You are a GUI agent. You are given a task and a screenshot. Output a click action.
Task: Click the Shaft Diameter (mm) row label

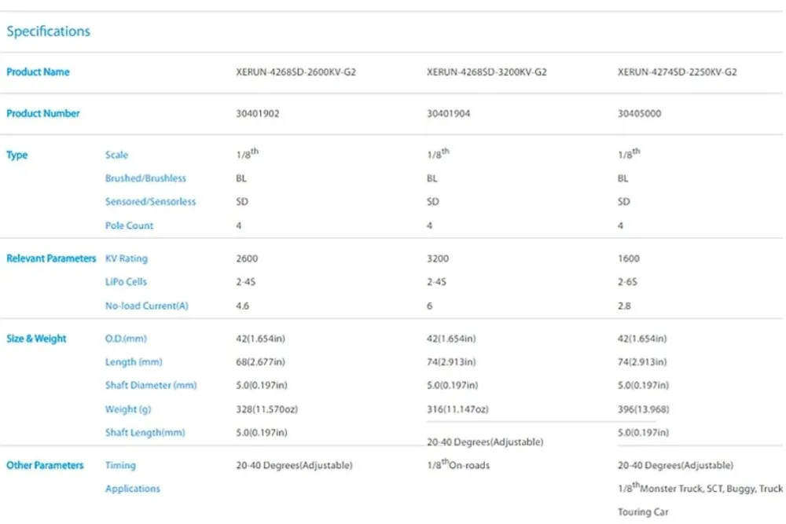151,385
